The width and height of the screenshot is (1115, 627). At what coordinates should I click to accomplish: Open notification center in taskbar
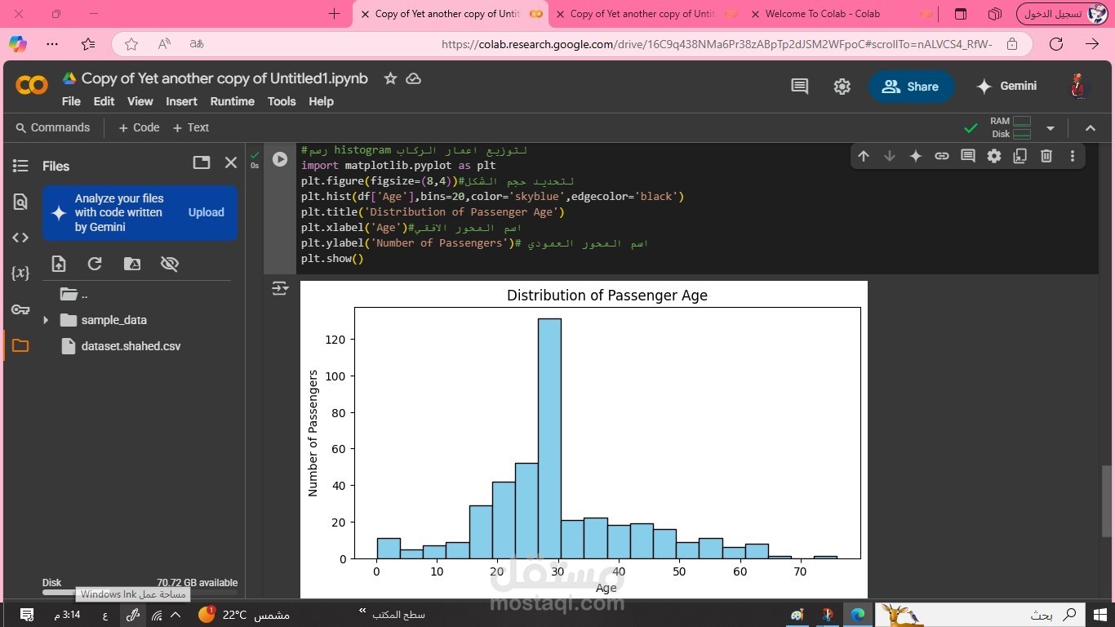click(27, 614)
